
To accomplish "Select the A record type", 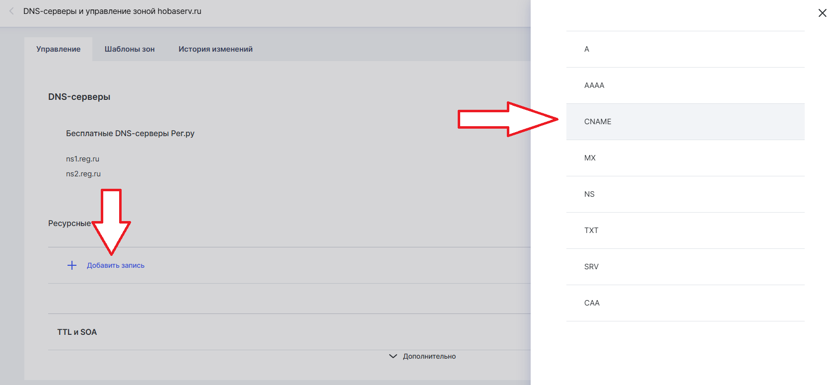I will tap(685, 49).
